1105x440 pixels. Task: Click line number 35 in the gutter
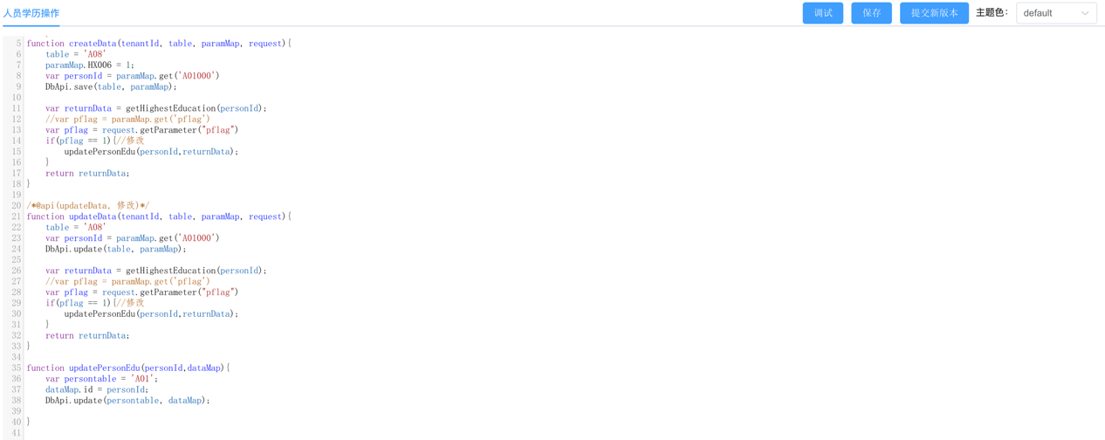(x=17, y=368)
